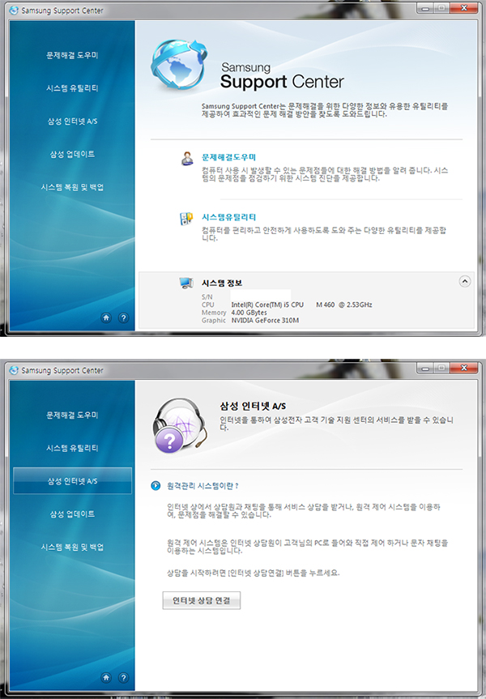Close the bottom Samsung Support Center window
486x699 pixels.
point(463,368)
